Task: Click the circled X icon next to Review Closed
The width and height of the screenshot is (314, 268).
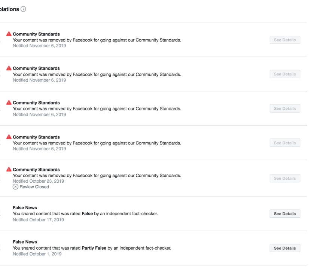Action: 15,187
